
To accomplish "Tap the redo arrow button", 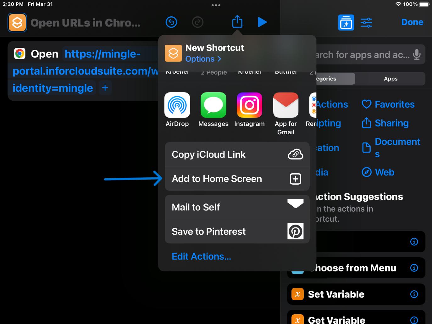I will (198, 22).
